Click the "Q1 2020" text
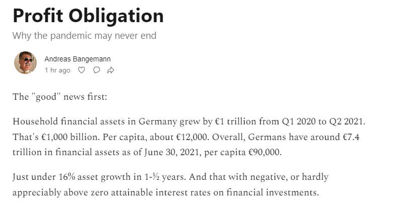This screenshot has height=206, width=393. point(299,121)
